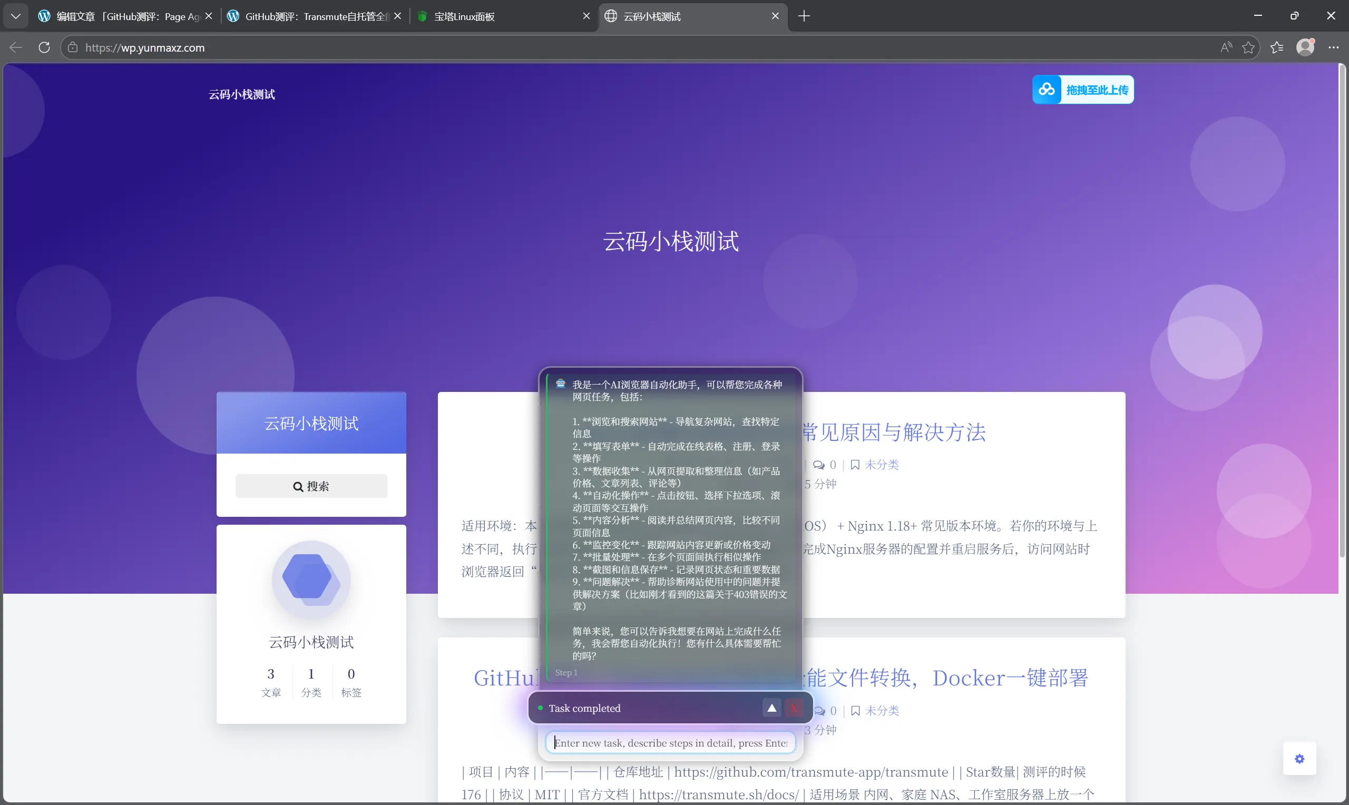The width and height of the screenshot is (1349, 805).
Task: Open the browser profile avatar
Action: [x=1305, y=48]
